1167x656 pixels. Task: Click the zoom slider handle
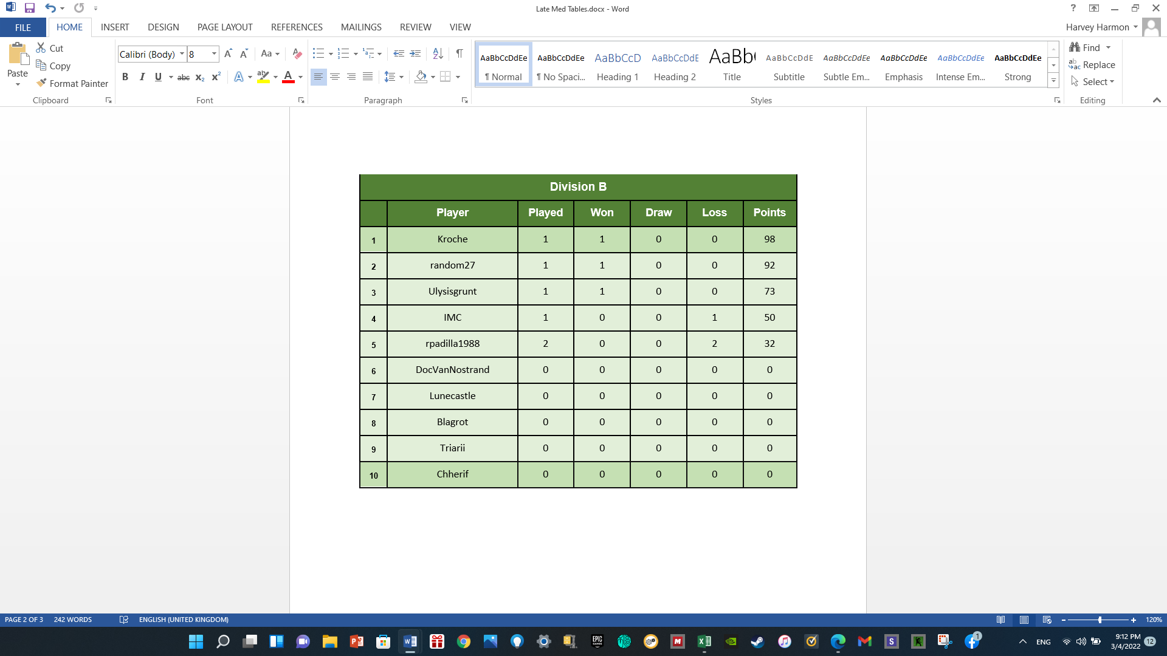click(1100, 620)
